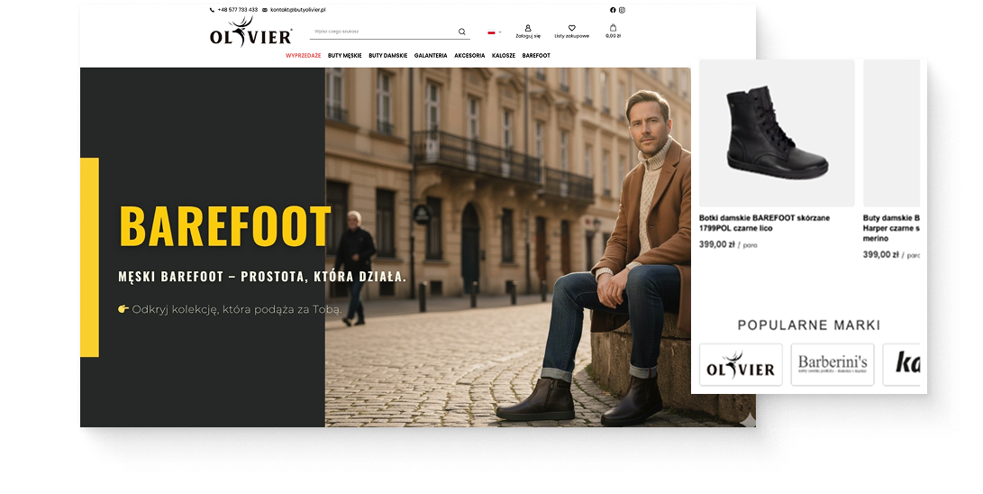Screen dimensions: 983x494
Task: Open the Kalosze category
Action: [x=504, y=56]
